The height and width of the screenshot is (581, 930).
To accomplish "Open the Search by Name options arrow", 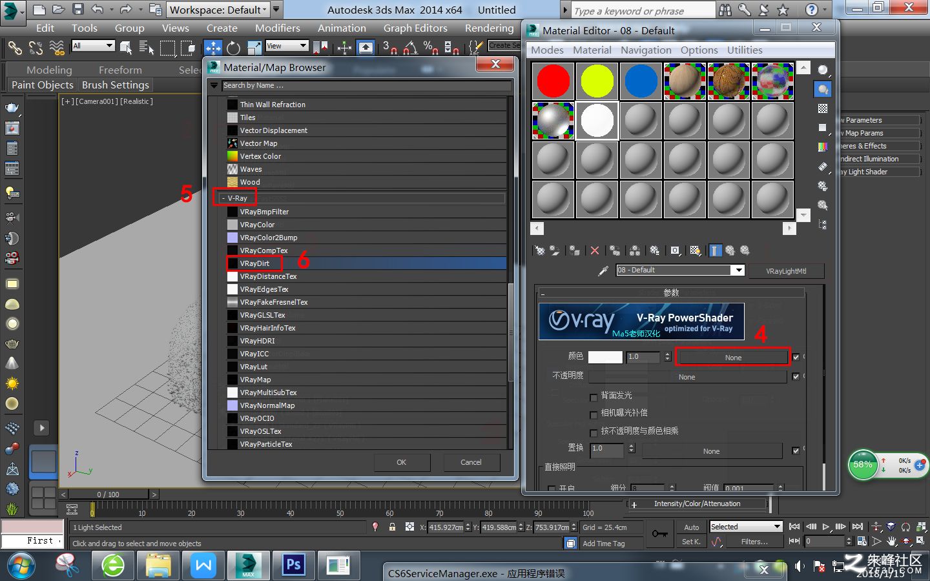I will coord(214,85).
